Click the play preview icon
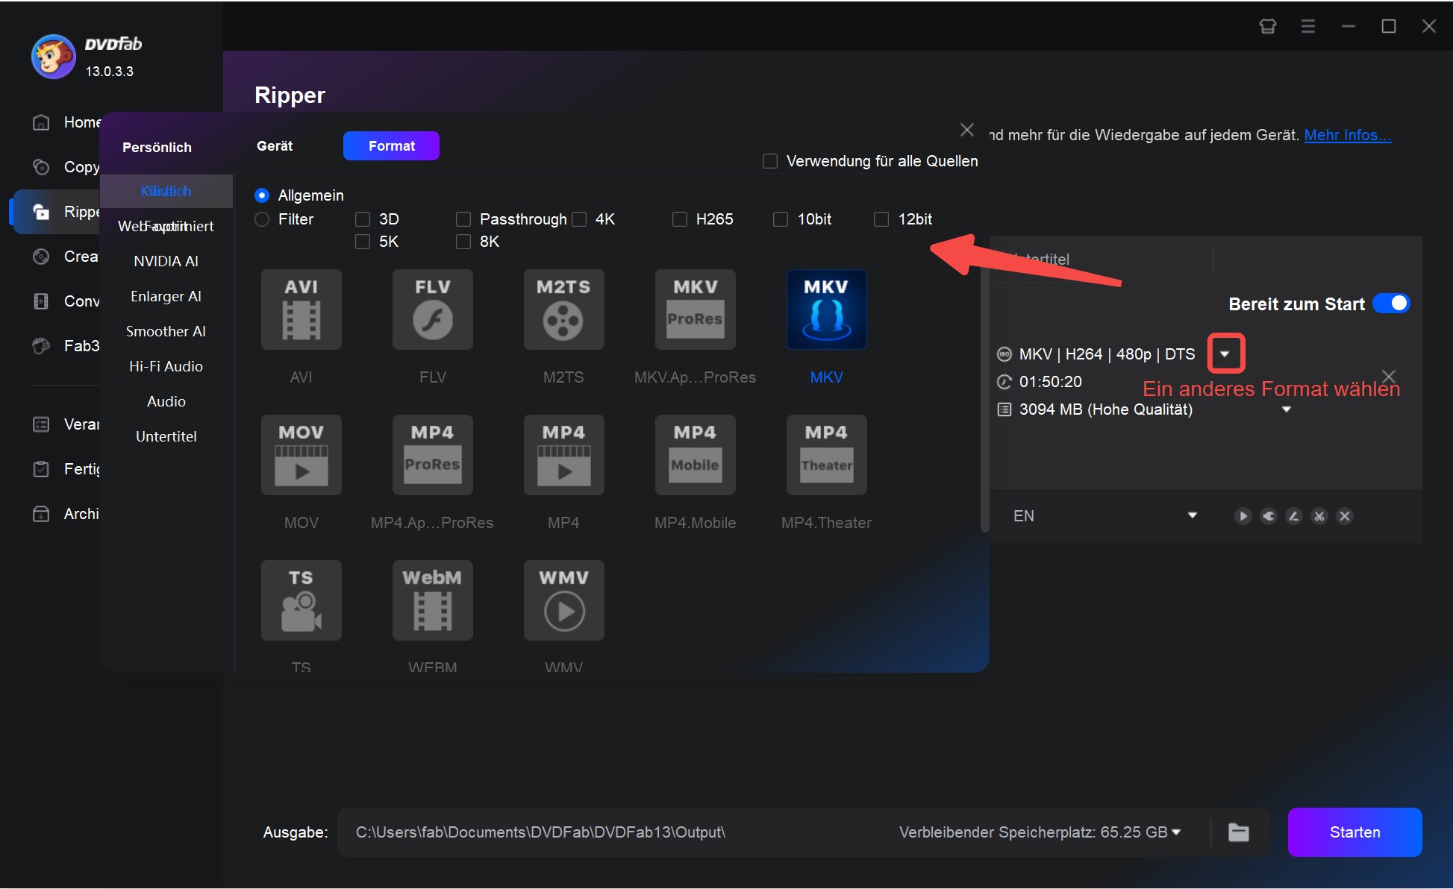 pos(1243,516)
